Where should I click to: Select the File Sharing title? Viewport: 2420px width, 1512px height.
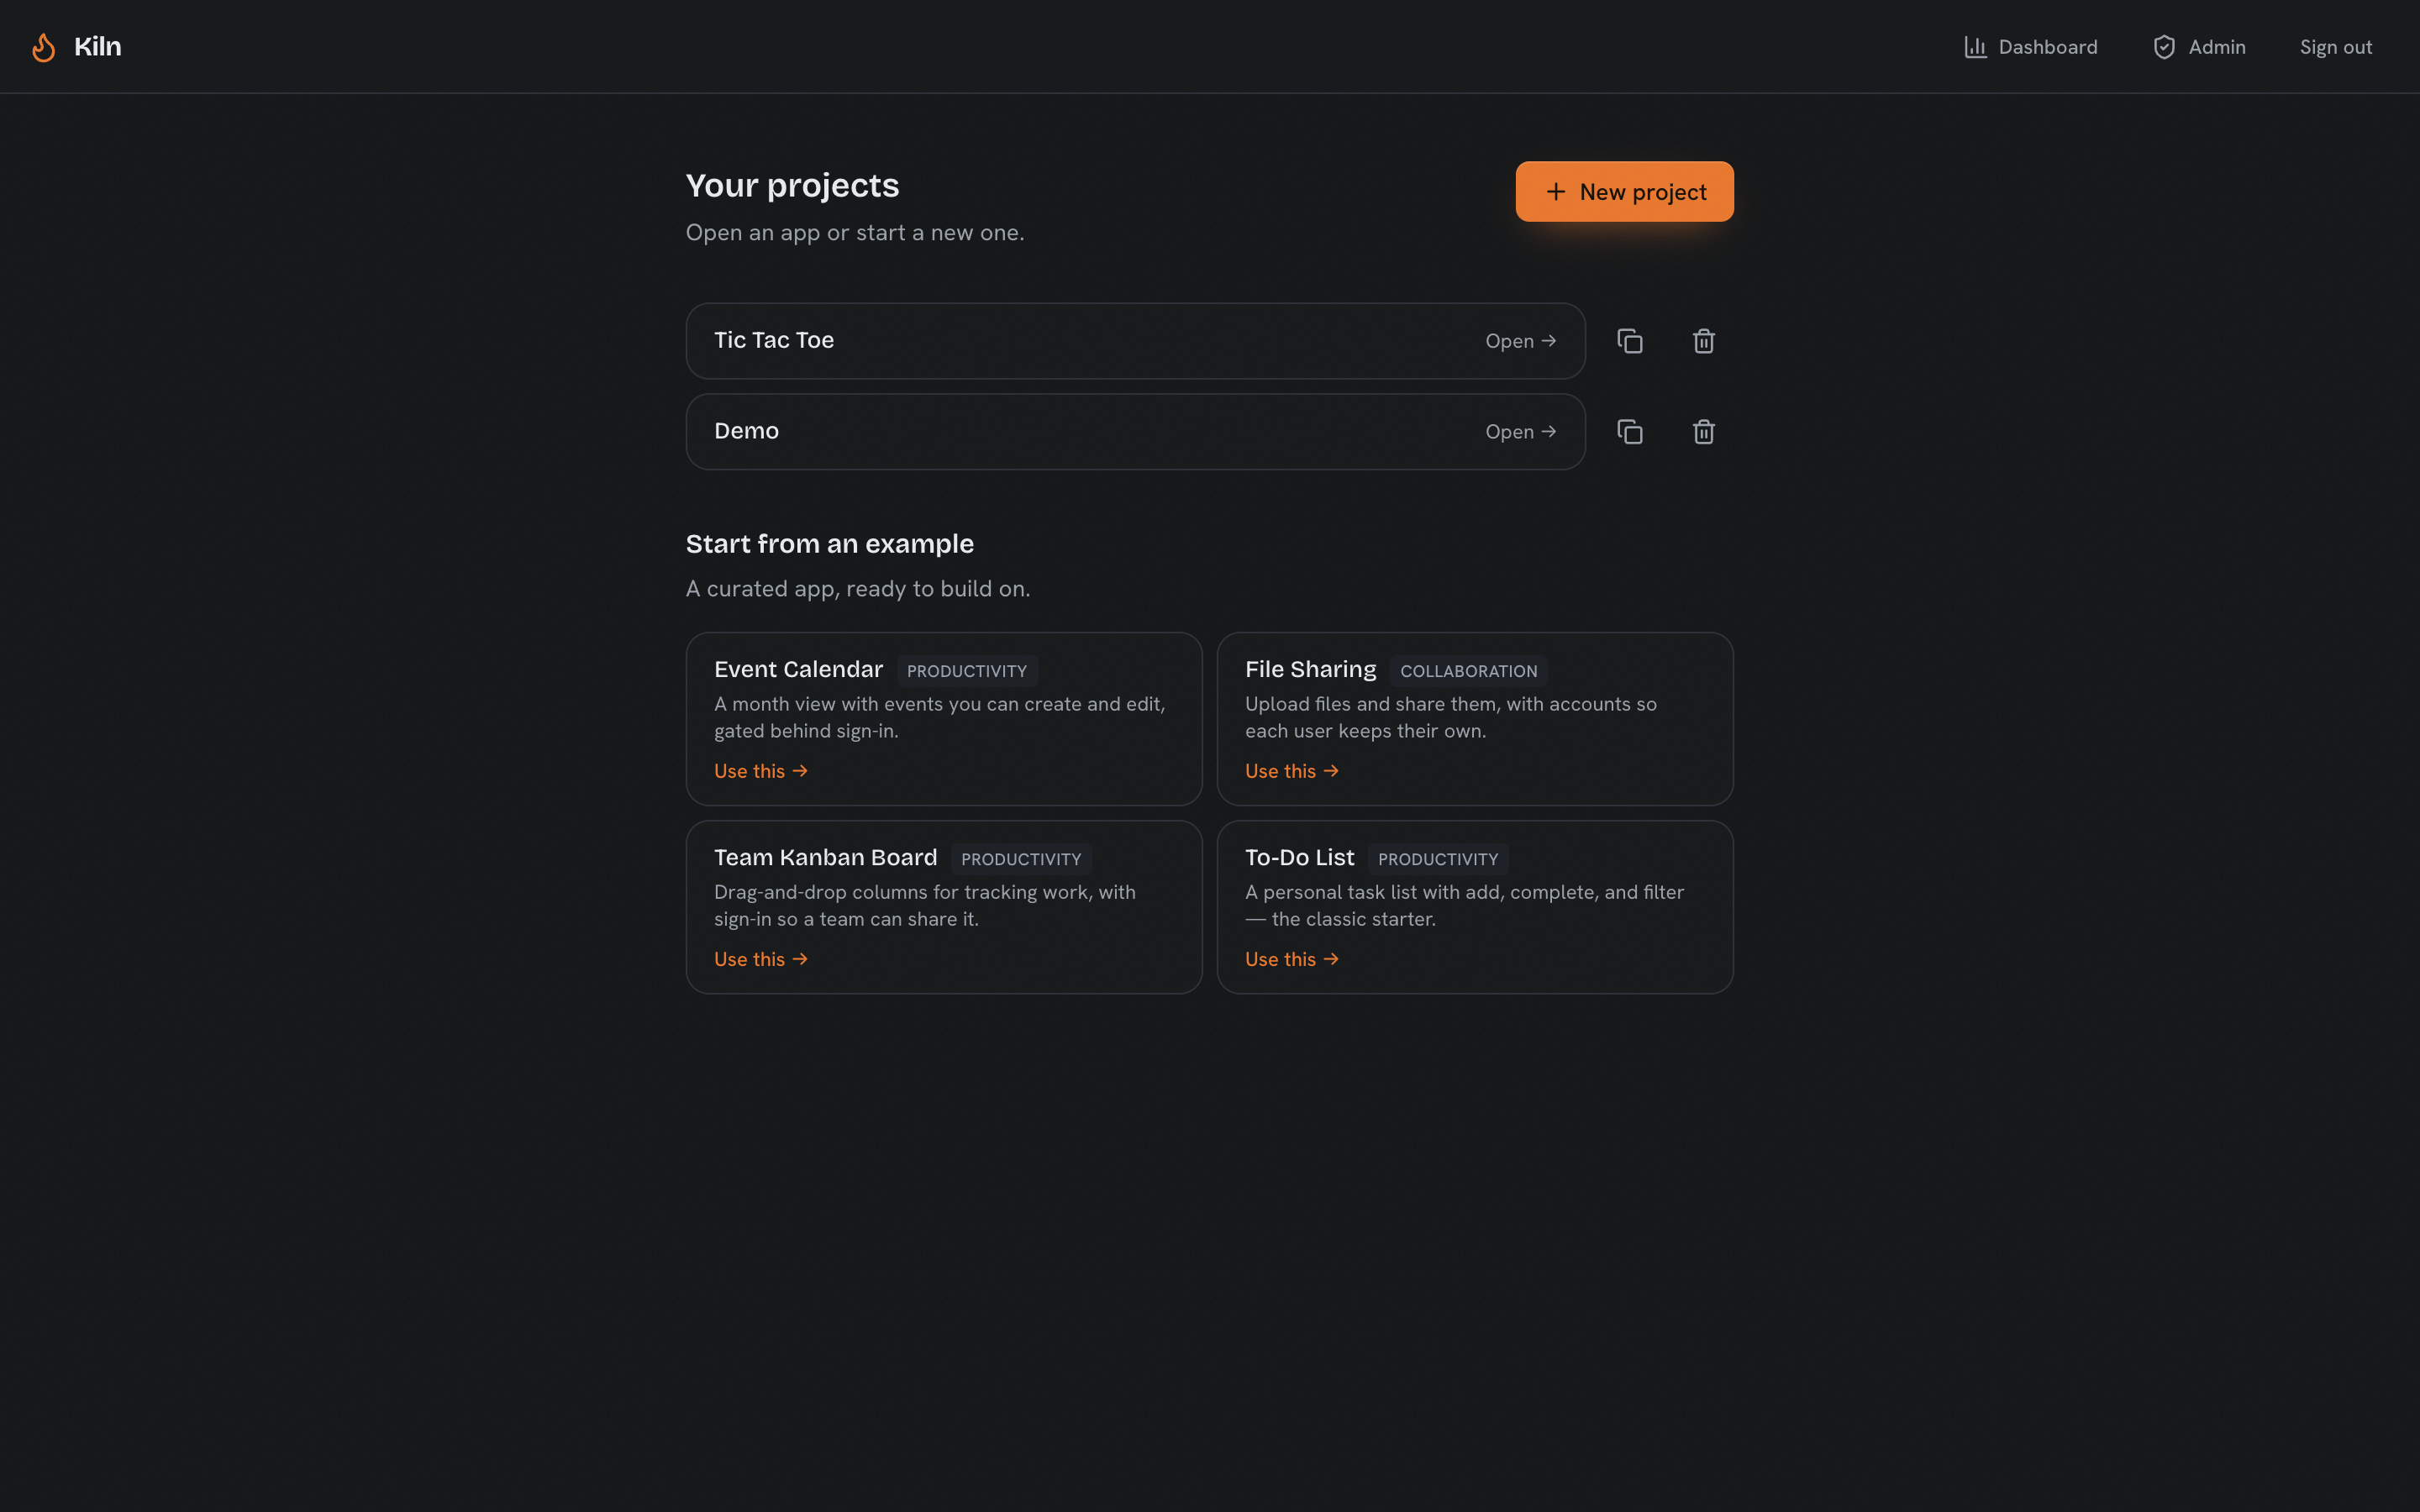click(1310, 669)
